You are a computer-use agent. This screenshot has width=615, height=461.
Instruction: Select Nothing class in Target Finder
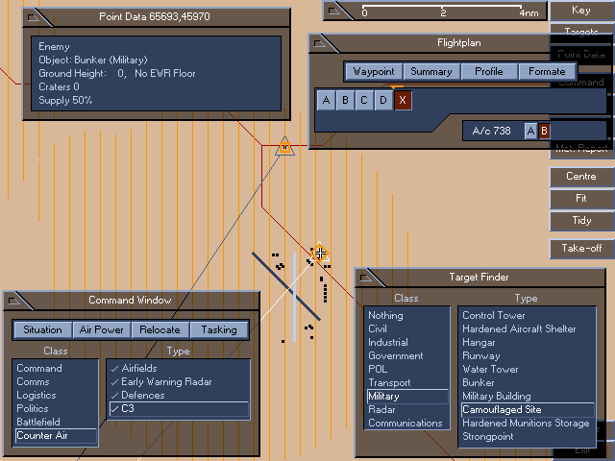tap(407, 316)
